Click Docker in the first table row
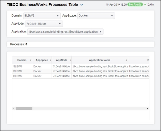Screen dimensions: 161x131 pos(37,66)
